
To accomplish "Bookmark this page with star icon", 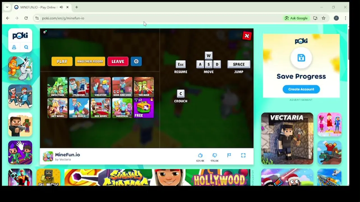I will click(x=324, y=18).
